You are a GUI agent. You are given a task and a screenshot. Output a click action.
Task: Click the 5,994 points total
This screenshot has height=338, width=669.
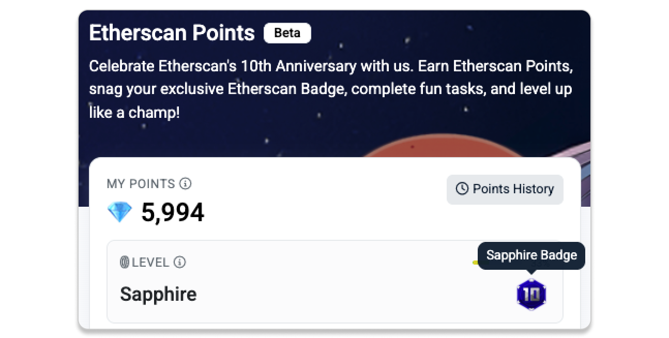point(173,212)
